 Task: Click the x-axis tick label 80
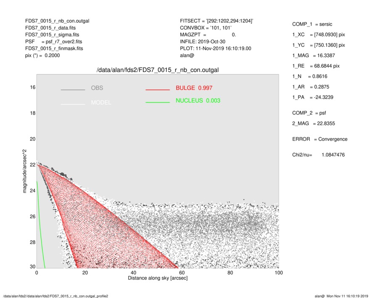(x=230, y=273)
